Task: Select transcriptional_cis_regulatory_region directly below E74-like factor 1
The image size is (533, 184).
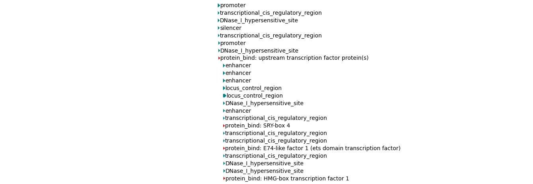Action: click(276, 156)
